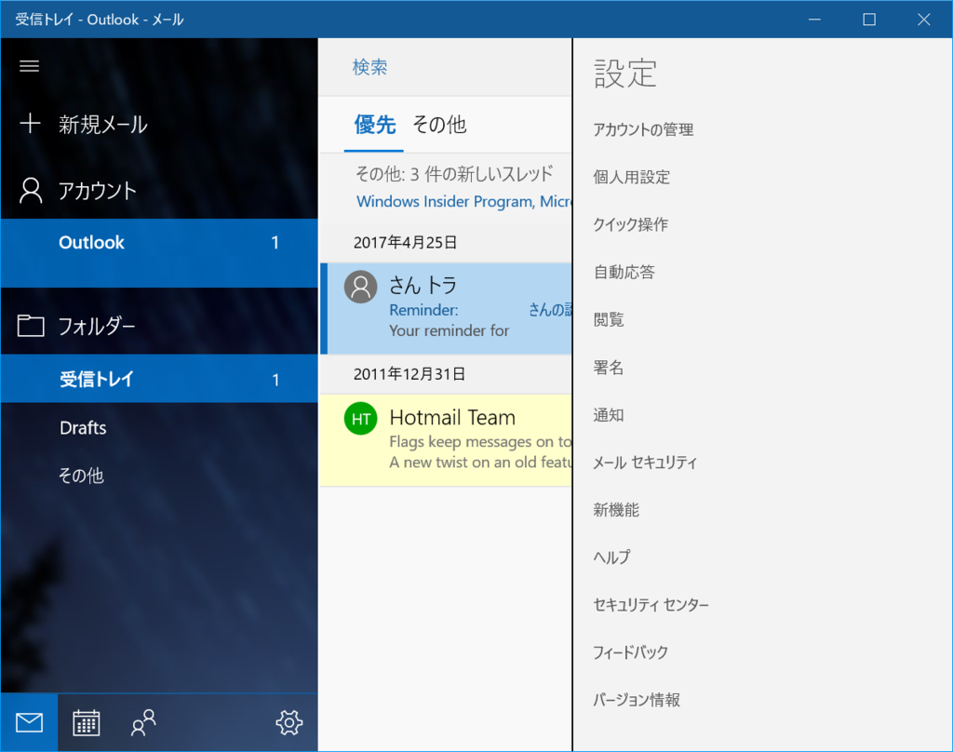
Task: Open ヘルプ entry
Action: (x=611, y=557)
